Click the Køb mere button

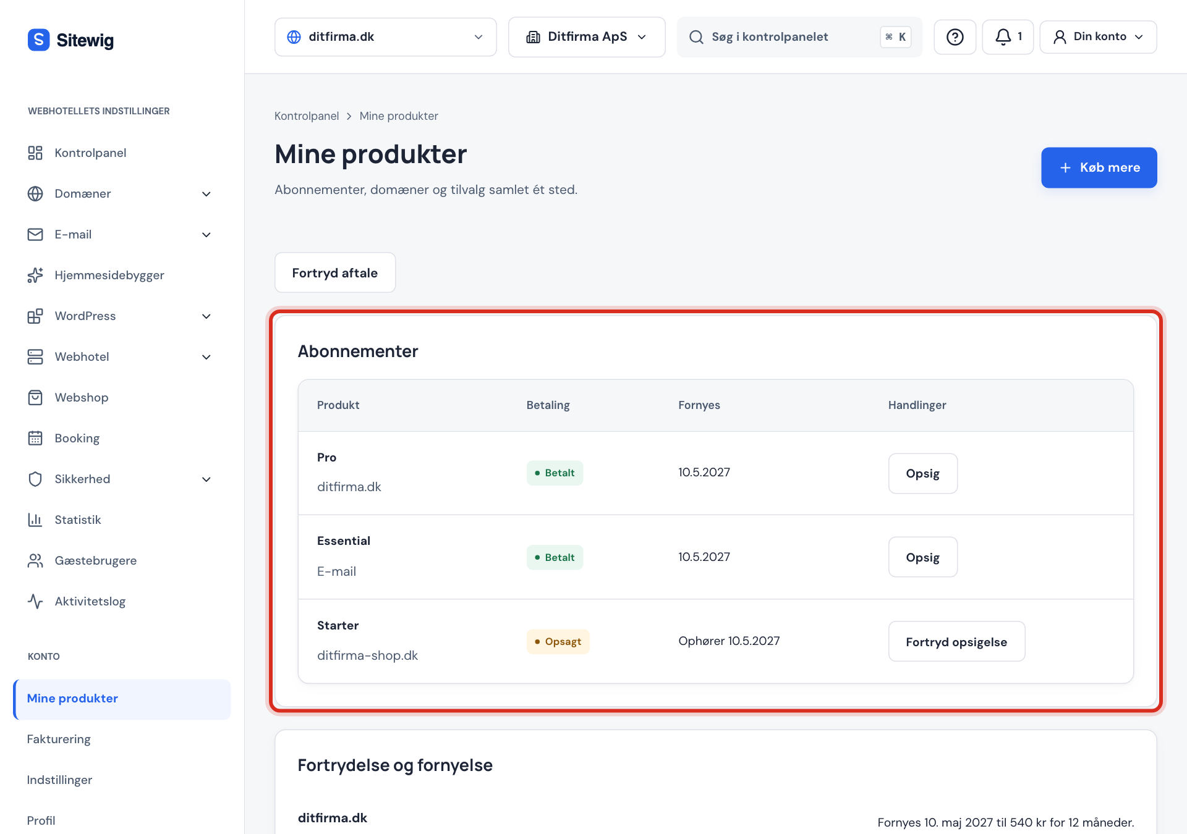[1099, 167]
